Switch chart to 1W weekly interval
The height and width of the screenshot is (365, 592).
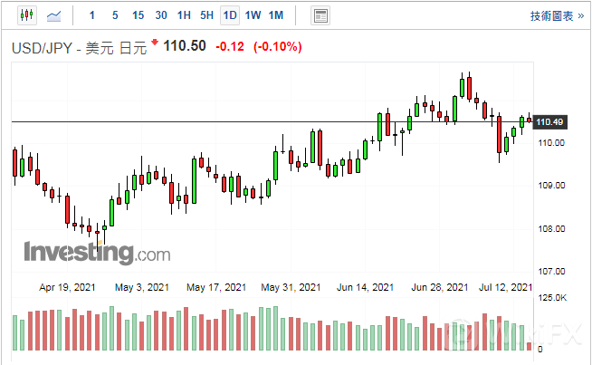(x=253, y=15)
